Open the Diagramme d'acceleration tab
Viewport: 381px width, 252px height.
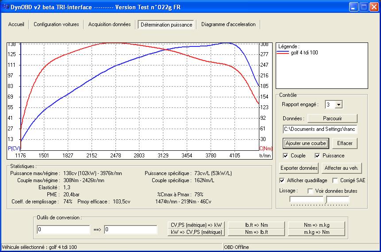(x=228, y=25)
